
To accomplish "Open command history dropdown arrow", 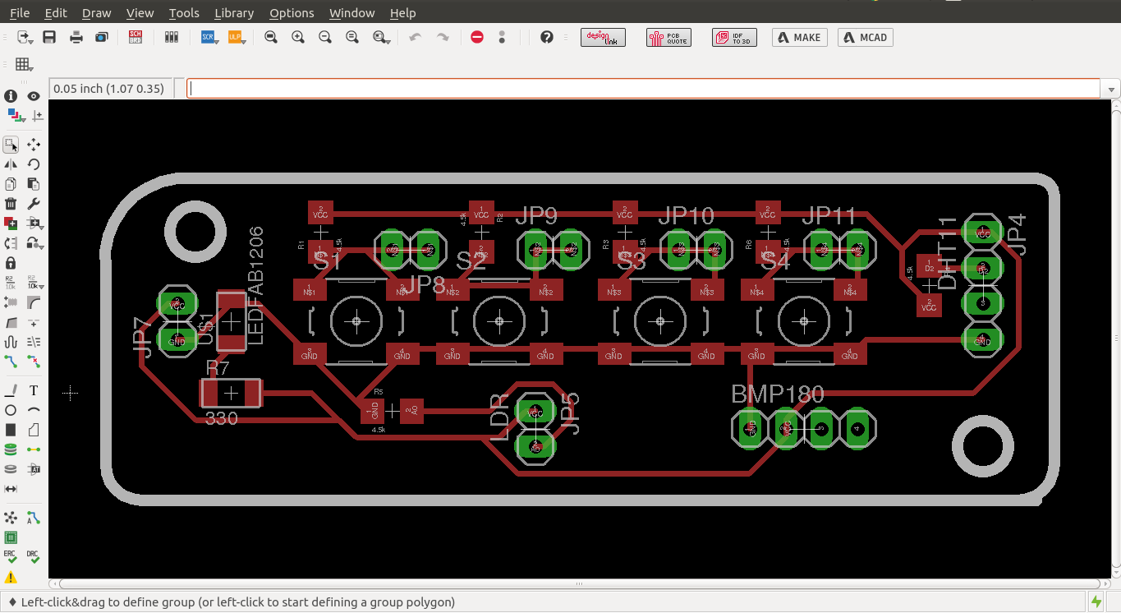I will (x=1111, y=89).
